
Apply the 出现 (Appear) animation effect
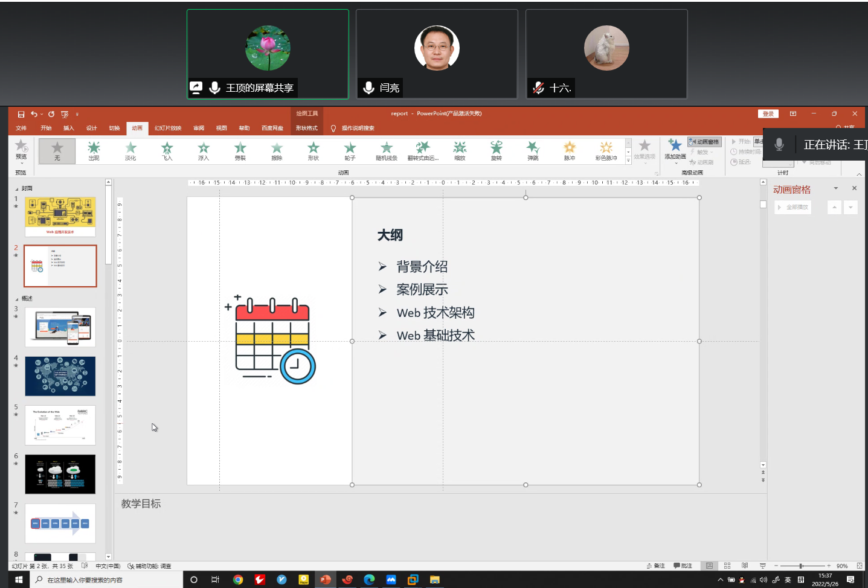[x=94, y=150]
